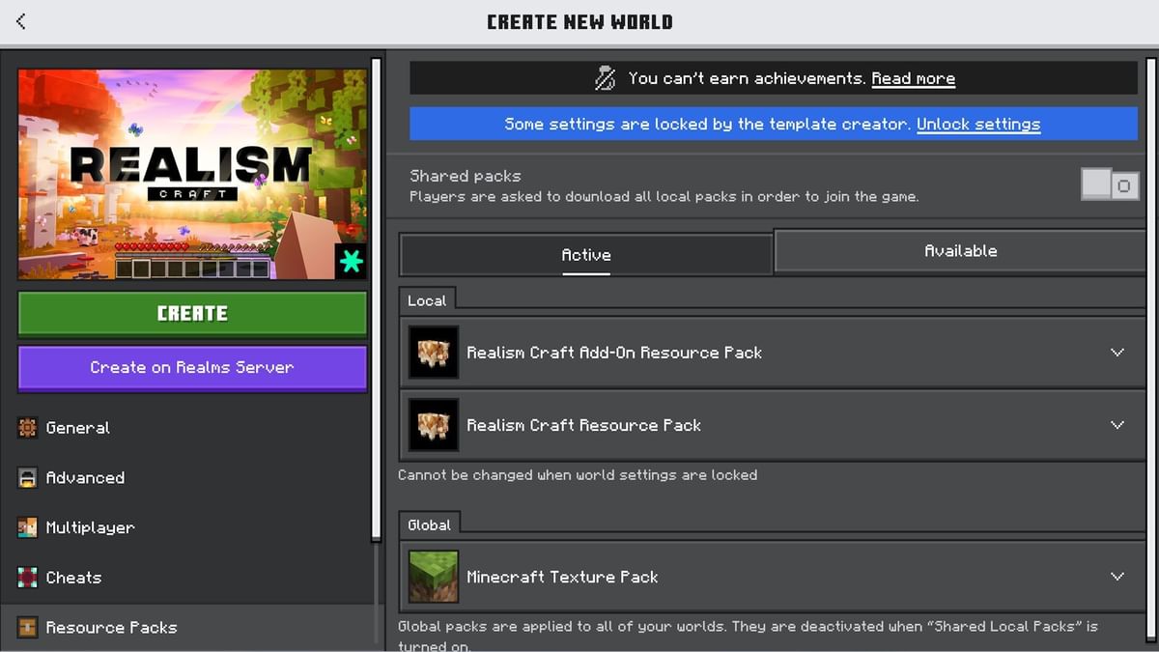Viewport: 1159px width, 652px height.
Task: Expand the Realism Craft Add-On Resource Pack entry
Action: (1117, 353)
